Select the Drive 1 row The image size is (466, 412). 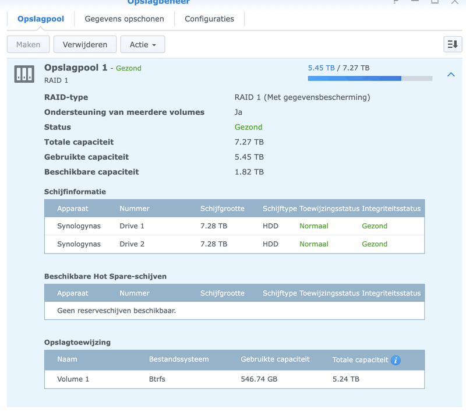[234, 226]
